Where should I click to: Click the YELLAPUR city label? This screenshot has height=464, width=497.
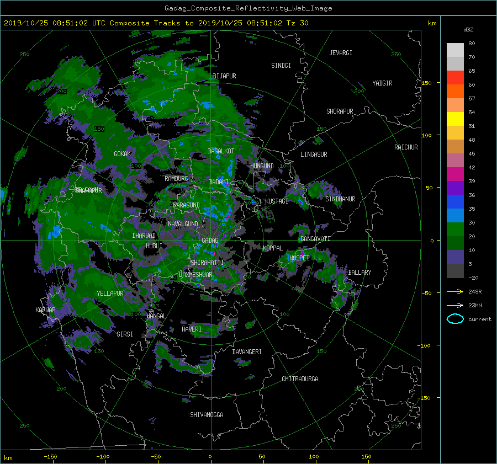[110, 294]
